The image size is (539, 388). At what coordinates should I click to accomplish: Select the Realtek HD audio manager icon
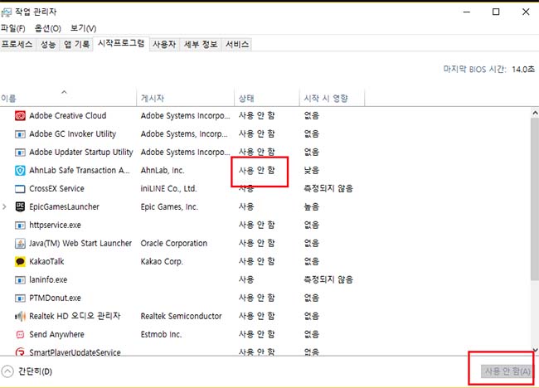20,316
